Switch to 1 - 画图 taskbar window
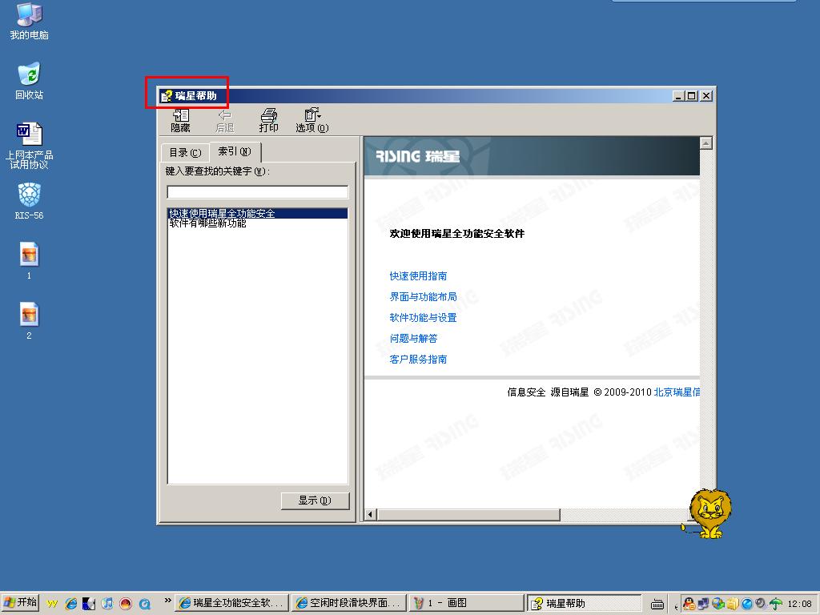Image resolution: width=820 pixels, height=615 pixels. coord(466,603)
